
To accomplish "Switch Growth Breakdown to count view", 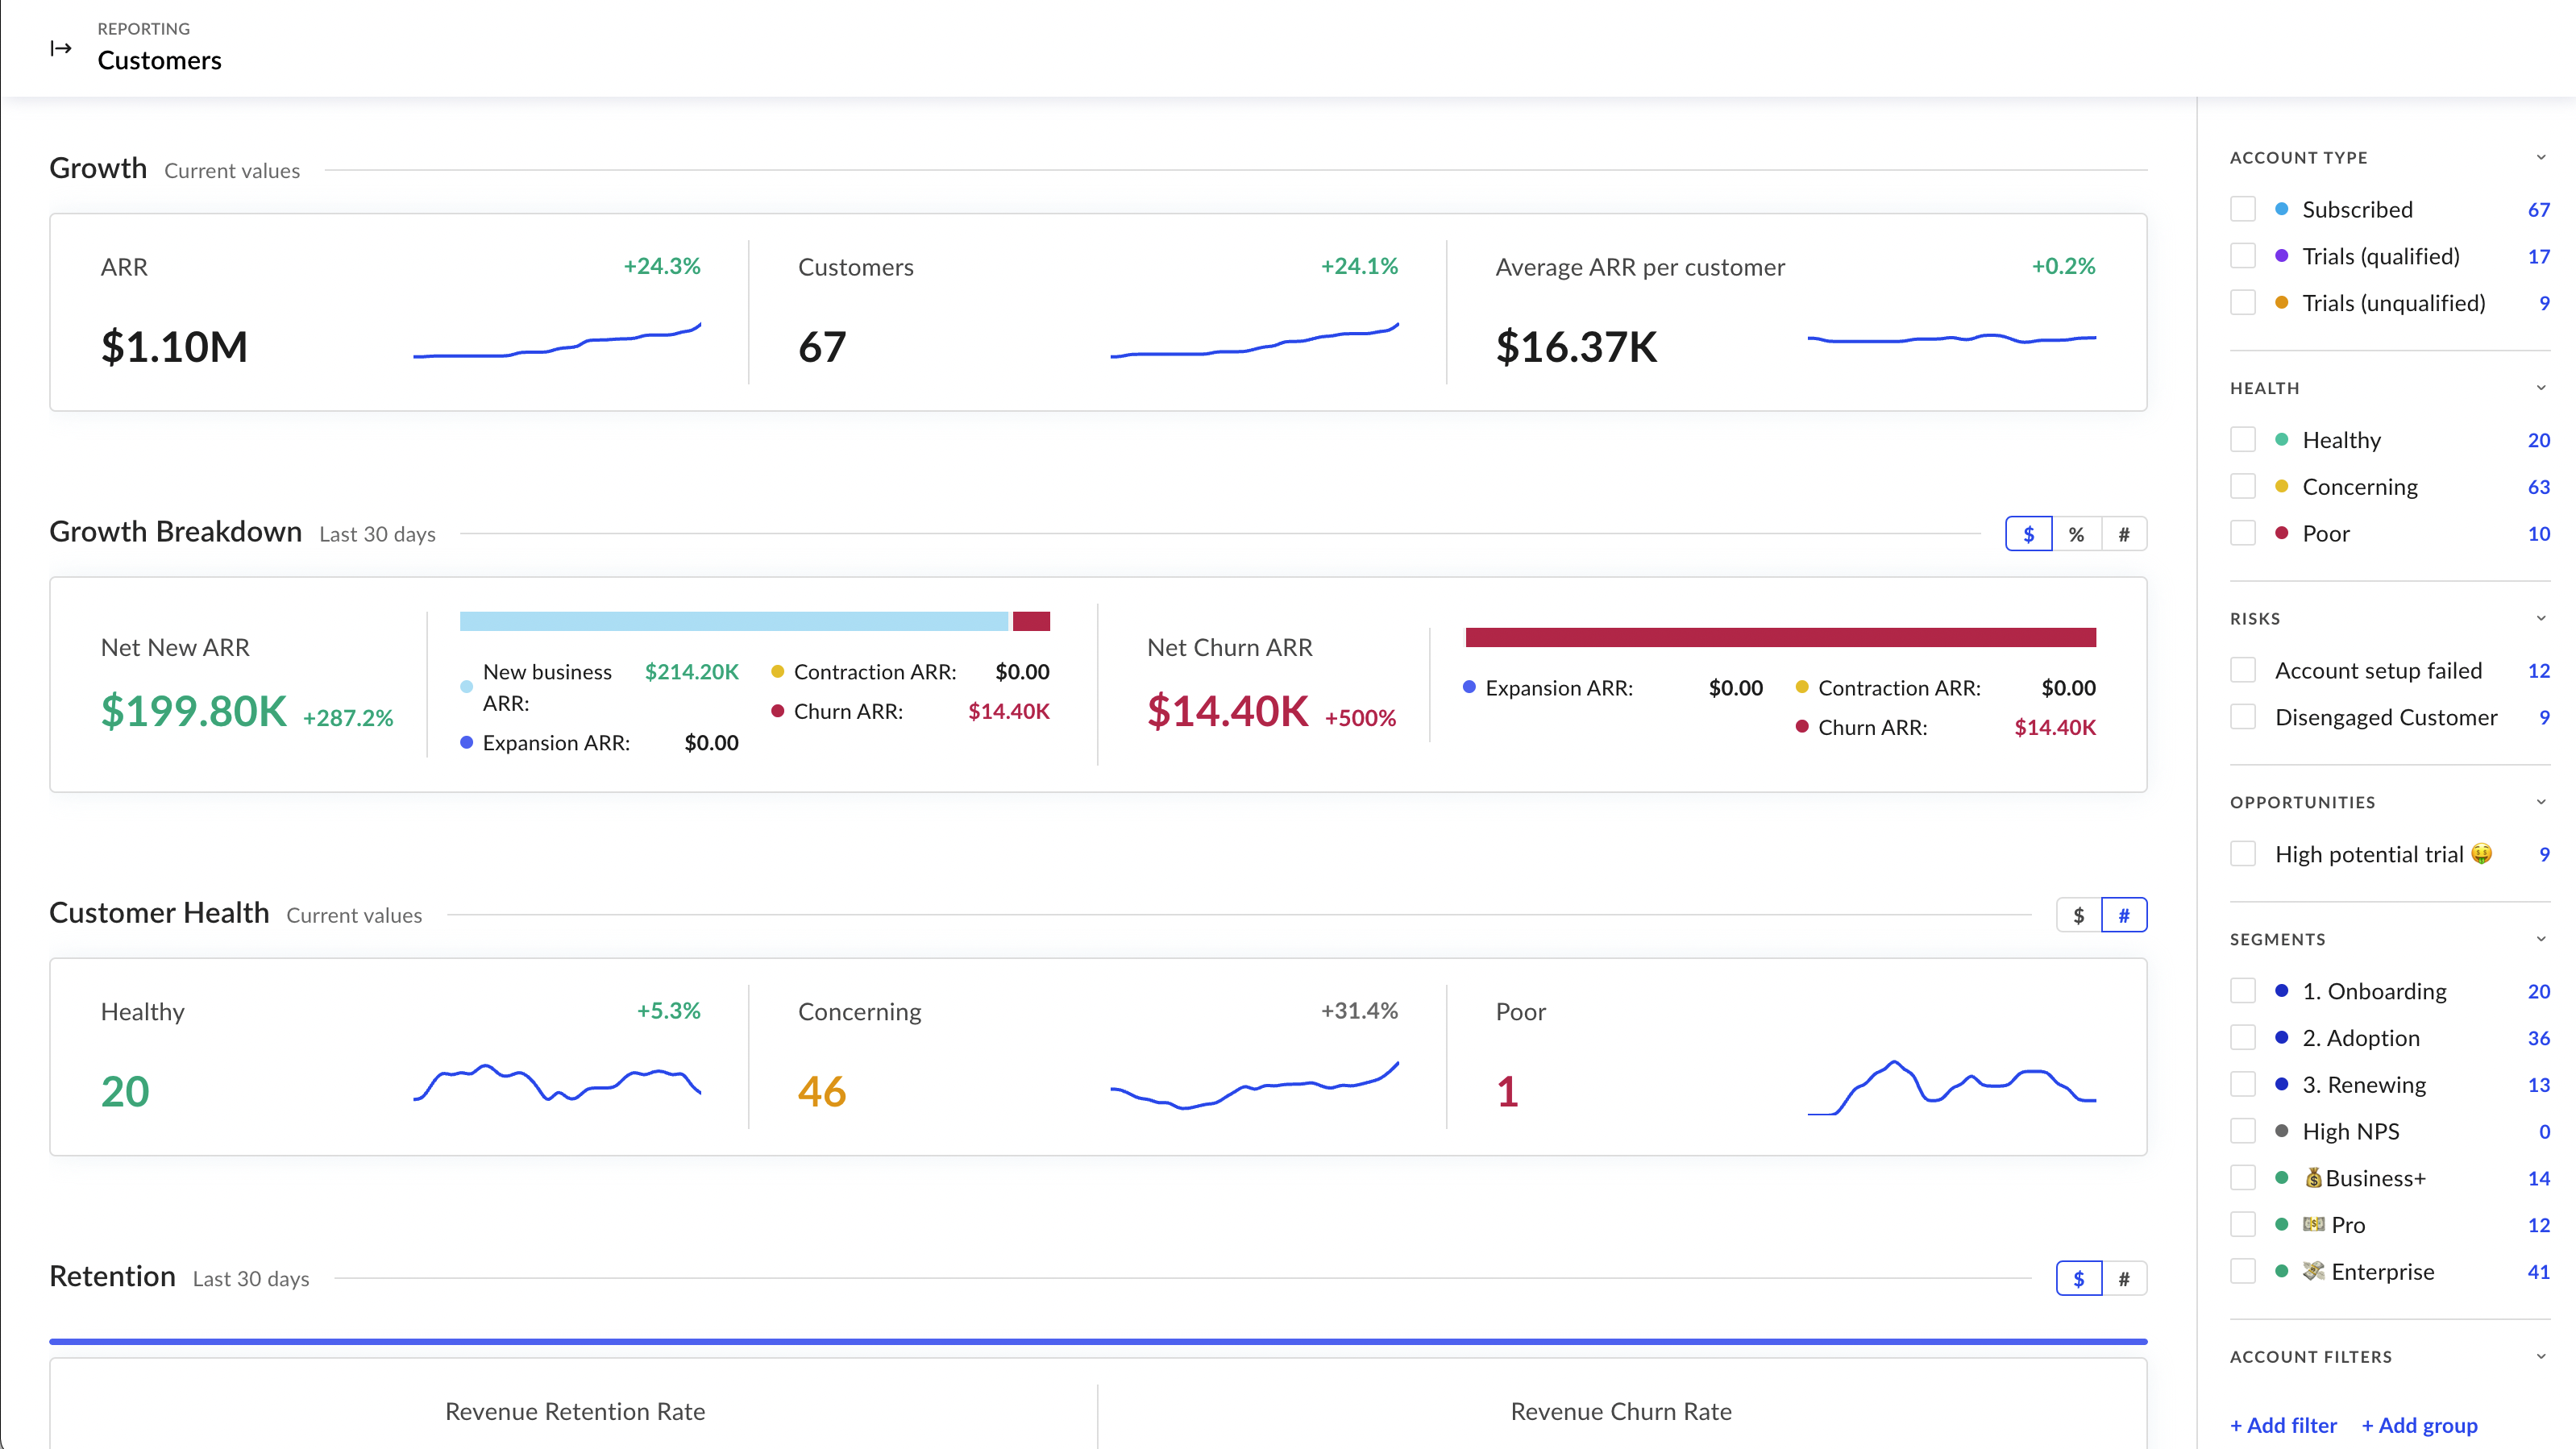I will point(2125,533).
